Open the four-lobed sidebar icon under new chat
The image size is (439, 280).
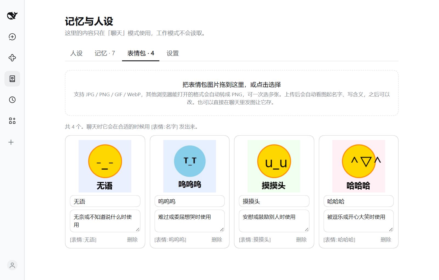(x=12, y=58)
